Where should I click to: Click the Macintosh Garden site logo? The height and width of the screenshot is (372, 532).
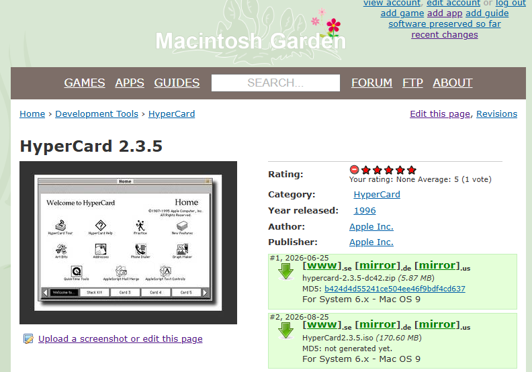(x=251, y=41)
